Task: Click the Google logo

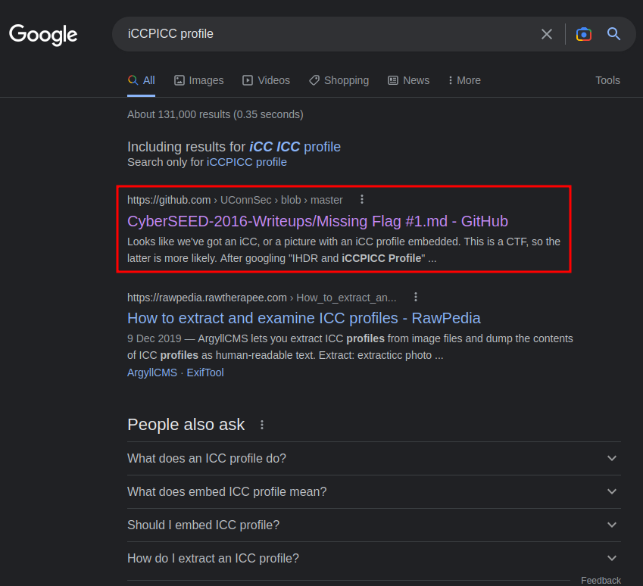Action: point(43,34)
